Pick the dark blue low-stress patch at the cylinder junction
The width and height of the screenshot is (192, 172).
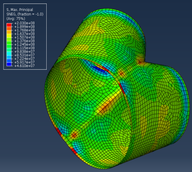click(99, 69)
